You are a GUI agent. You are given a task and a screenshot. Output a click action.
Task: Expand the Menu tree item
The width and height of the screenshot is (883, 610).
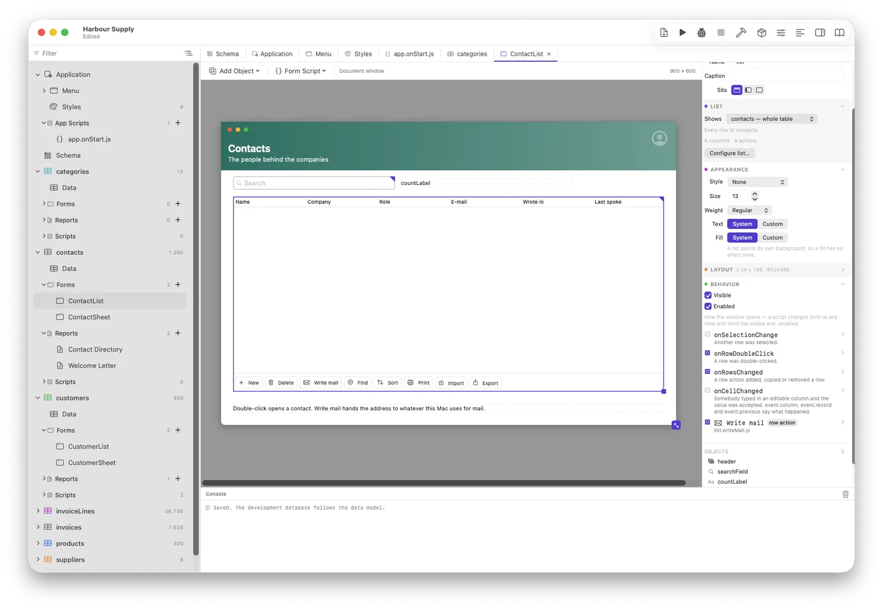click(44, 91)
